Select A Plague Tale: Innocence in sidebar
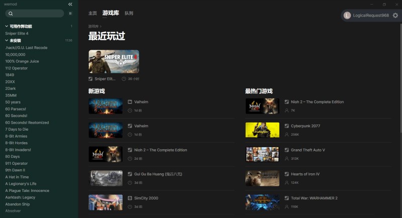The image size is (402, 218). [27, 190]
